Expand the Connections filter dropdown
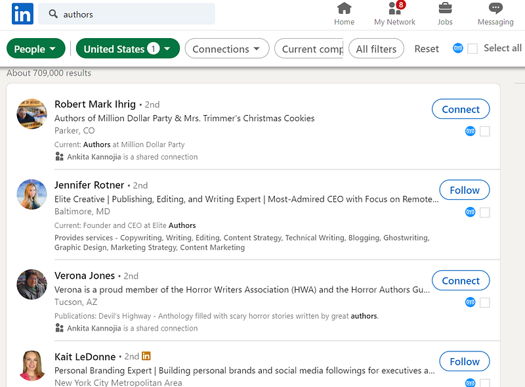Viewport: 525px width, 387px height. coord(226,49)
